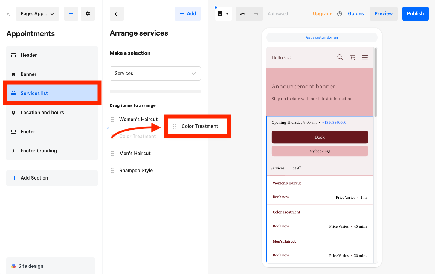Click the Hello CO site title

point(281,58)
